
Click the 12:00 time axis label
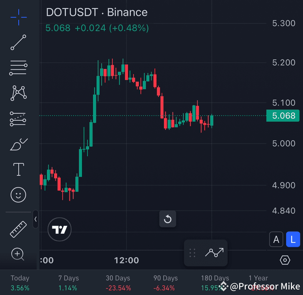[126, 261]
